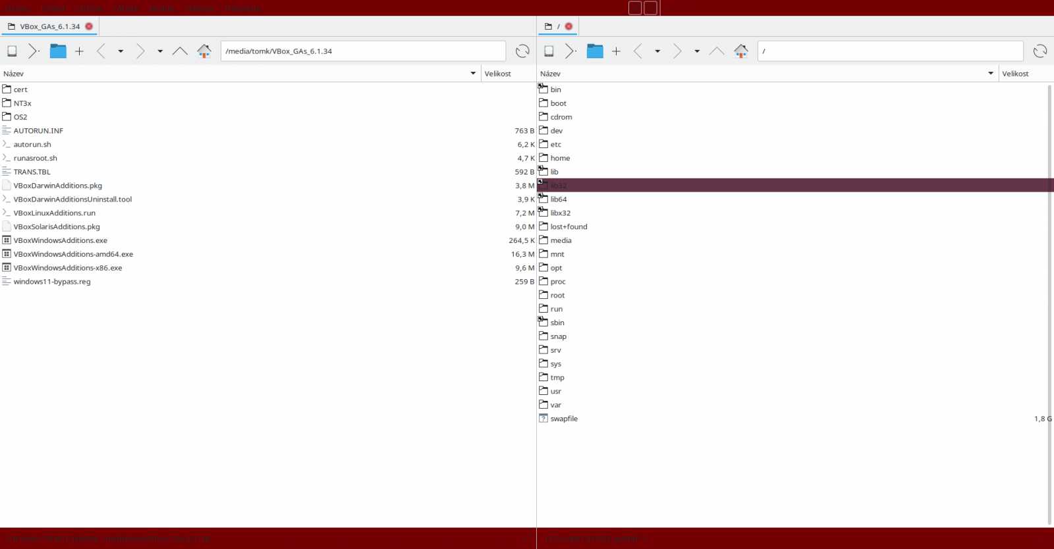Viewport: 1054px width, 549px height.
Task: Go back in the right pane
Action: coord(638,51)
